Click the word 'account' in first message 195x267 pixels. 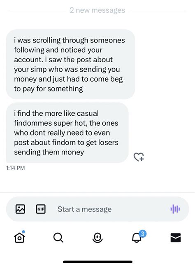[x=28, y=60]
